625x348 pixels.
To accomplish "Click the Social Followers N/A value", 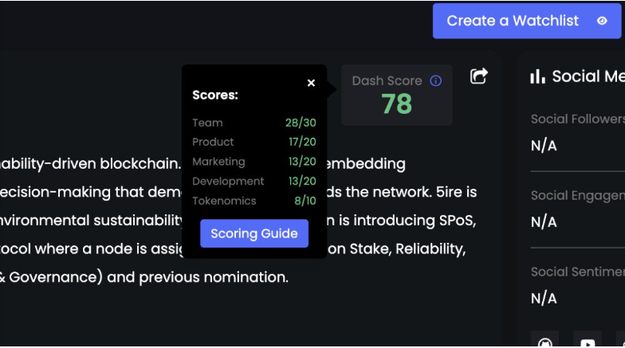I will 544,146.
